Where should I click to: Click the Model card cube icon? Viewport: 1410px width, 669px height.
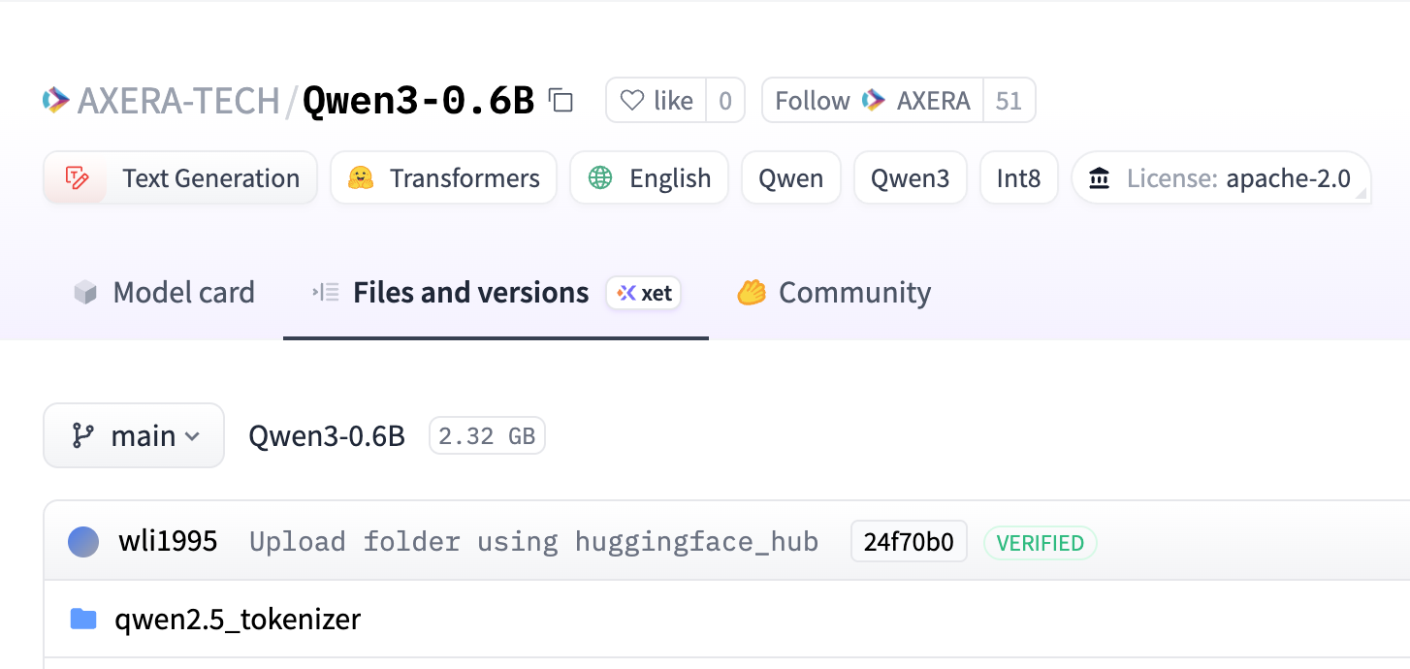click(85, 293)
